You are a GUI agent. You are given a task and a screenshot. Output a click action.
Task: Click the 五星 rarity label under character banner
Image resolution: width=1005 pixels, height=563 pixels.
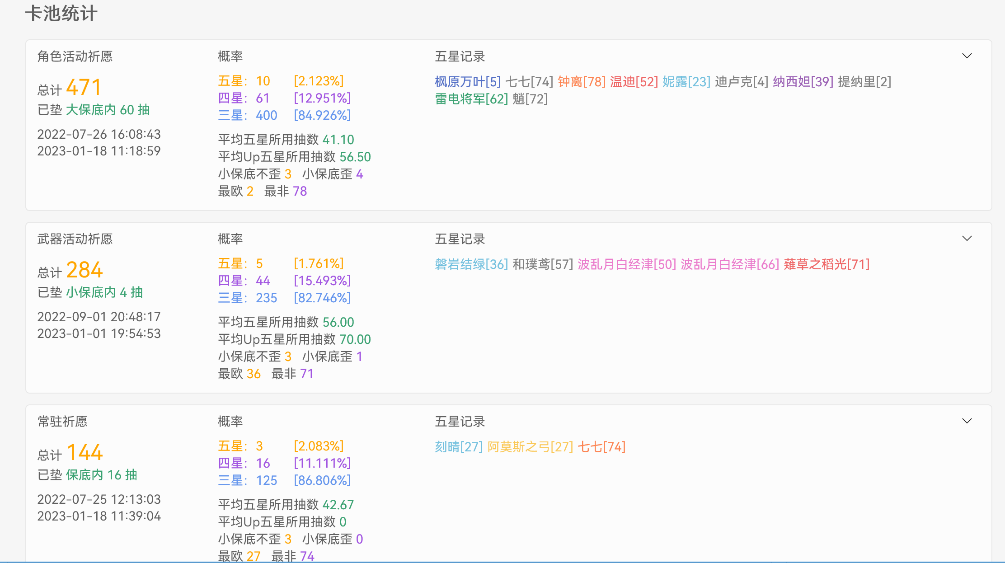tap(230, 80)
